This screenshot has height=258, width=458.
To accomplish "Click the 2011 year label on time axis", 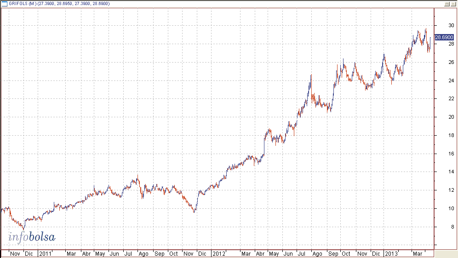I will (45, 253).
